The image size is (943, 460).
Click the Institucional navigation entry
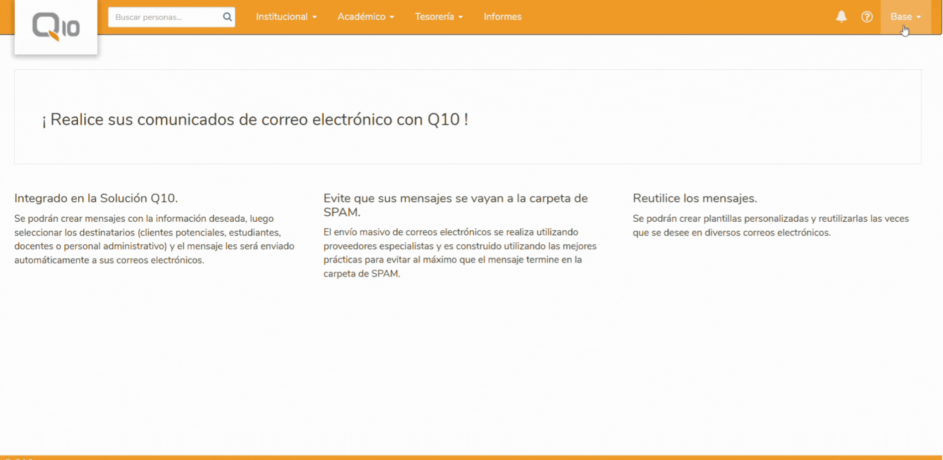pyautogui.click(x=282, y=17)
